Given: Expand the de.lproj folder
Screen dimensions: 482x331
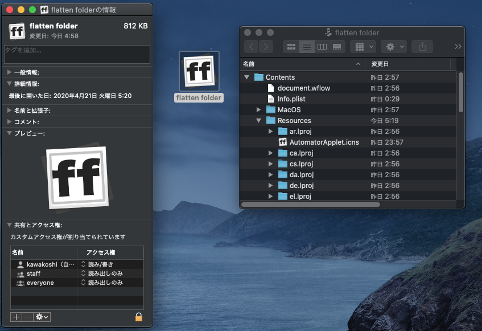Looking at the screenshot, I should pyautogui.click(x=270, y=186).
